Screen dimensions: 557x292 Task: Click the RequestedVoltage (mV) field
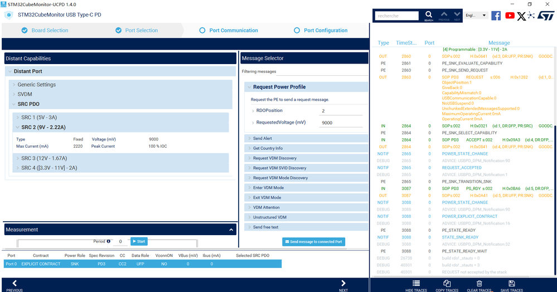pos(341,123)
